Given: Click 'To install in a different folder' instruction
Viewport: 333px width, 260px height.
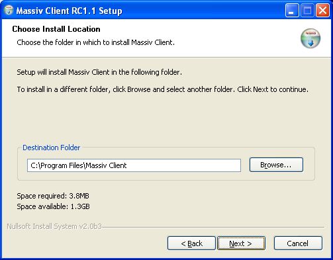Looking at the screenshot, I should (x=163, y=89).
